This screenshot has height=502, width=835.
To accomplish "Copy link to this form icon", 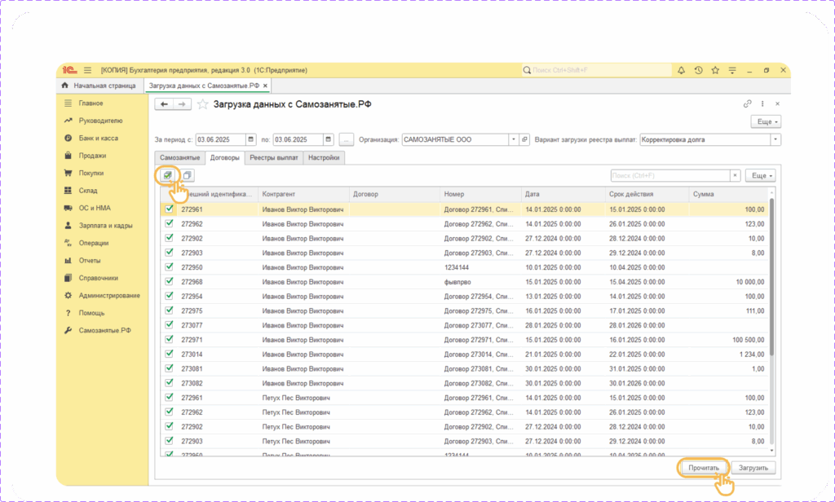I will pyautogui.click(x=747, y=104).
